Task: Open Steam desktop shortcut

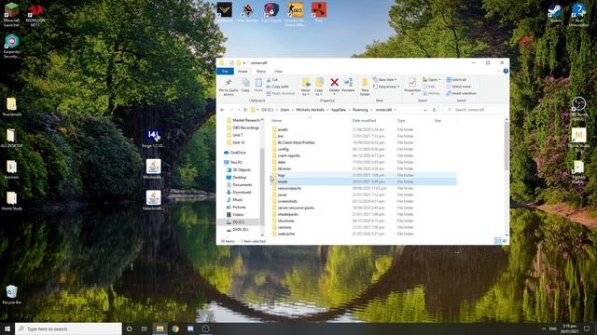Action: click(x=555, y=13)
